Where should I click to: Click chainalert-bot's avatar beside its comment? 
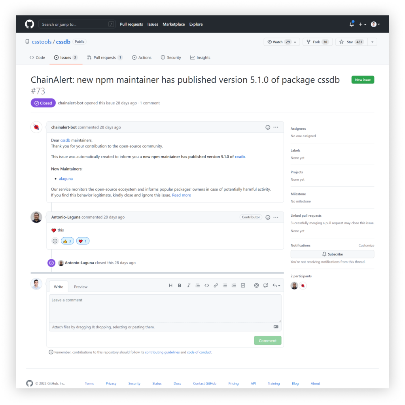point(36,127)
